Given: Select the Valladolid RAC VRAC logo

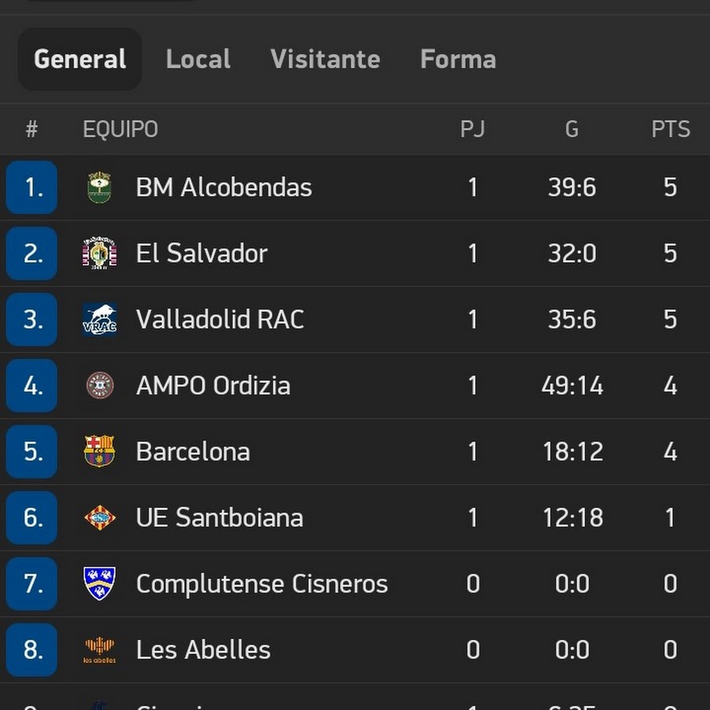Looking at the screenshot, I should coord(99,319).
